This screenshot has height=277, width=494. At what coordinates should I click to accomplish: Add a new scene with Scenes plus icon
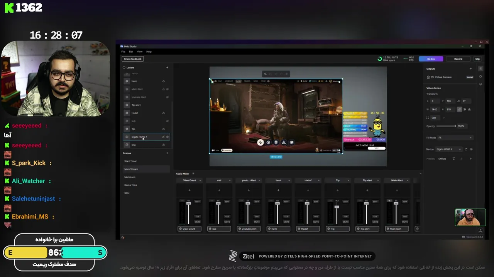tap(167, 153)
